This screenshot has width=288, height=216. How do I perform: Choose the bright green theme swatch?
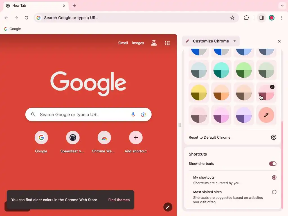tap(244, 70)
